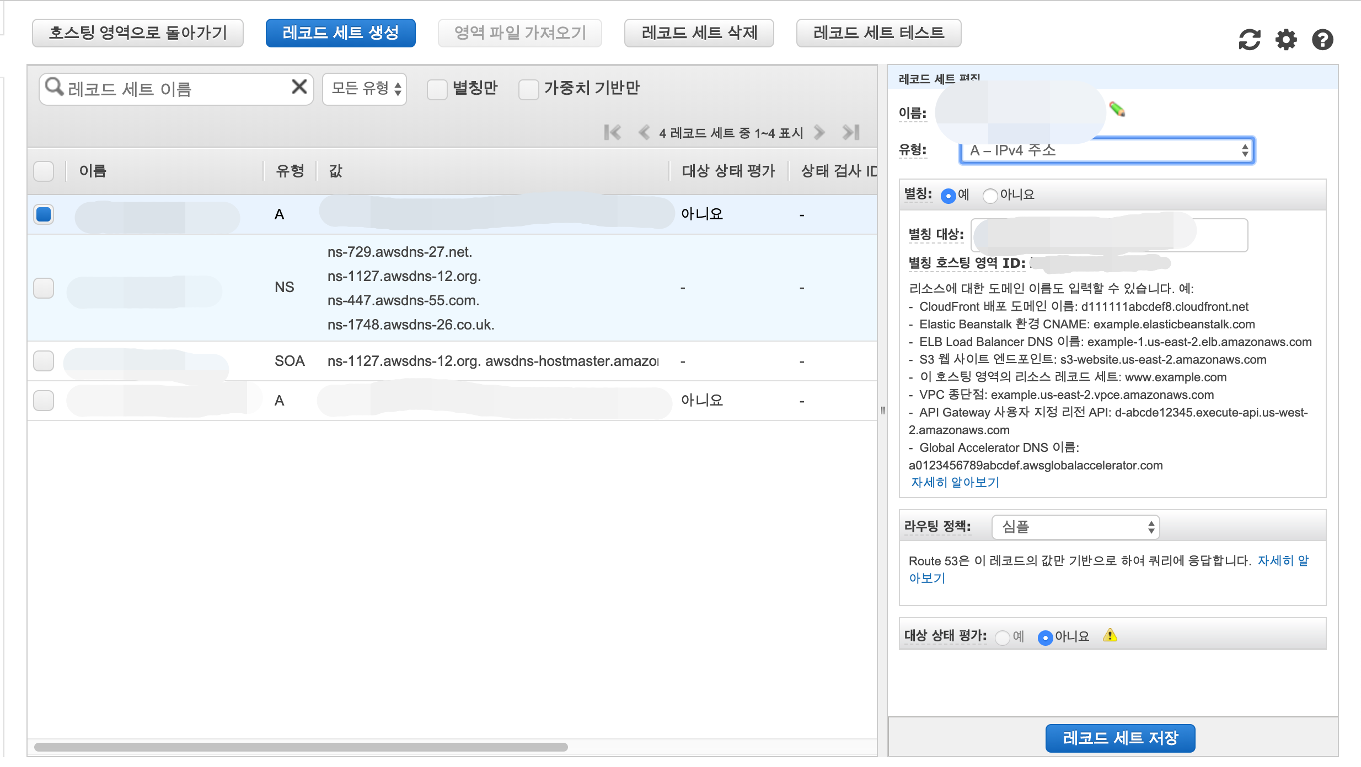This screenshot has width=1361, height=767.
Task: Click the 대상 상태 평가 column header
Action: tap(728, 171)
